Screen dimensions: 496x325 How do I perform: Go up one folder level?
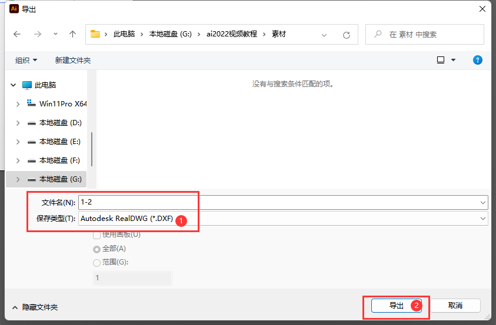(72, 34)
